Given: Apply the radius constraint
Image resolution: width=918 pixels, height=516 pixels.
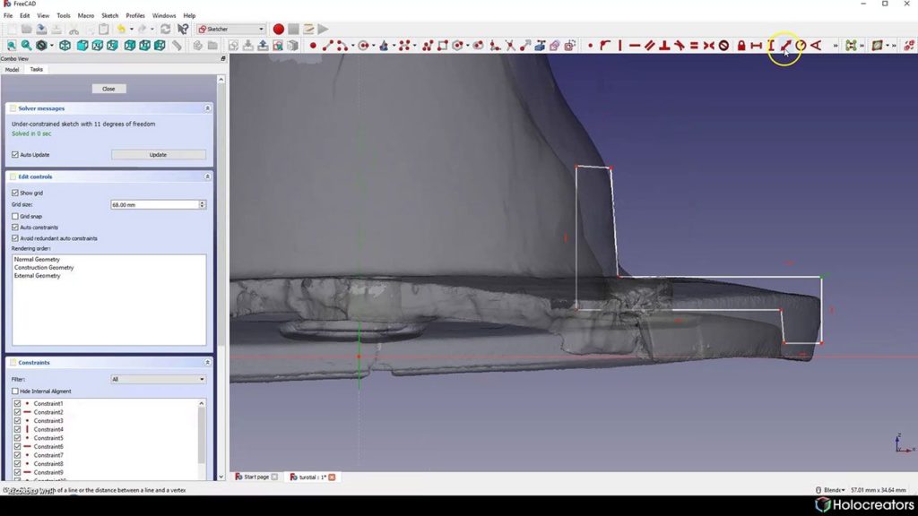Looking at the screenshot, I should 801,46.
